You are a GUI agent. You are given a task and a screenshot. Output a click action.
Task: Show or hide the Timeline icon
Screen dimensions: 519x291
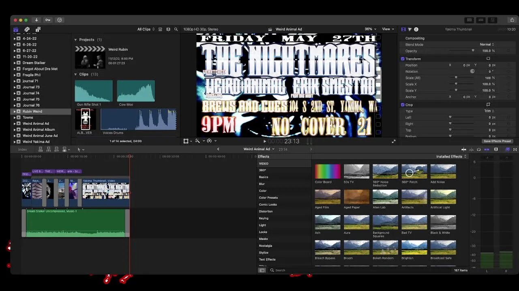481,20
